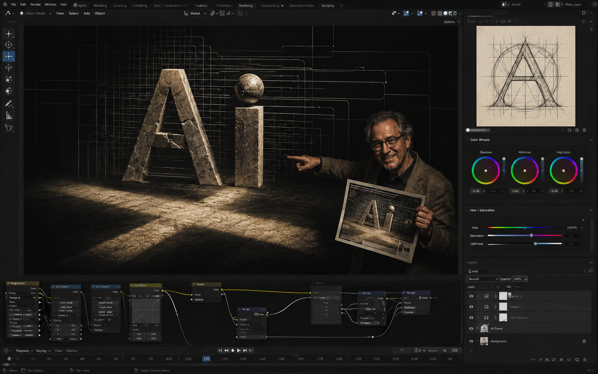Viewport: 598px width, 374px height.
Task: Play animation in reverse
Action: tap(233, 350)
